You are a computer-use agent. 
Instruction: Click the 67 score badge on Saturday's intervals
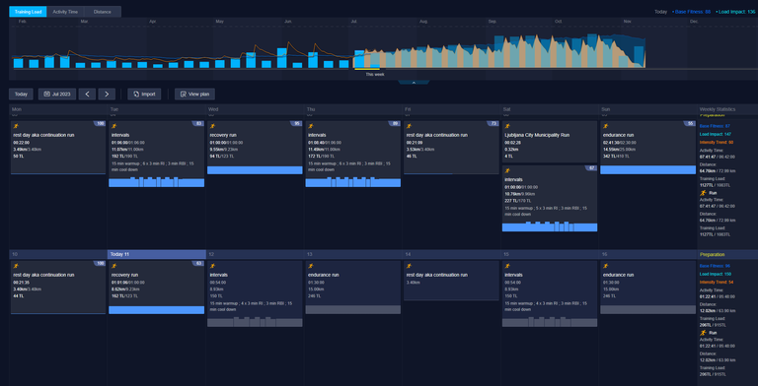[592, 168]
